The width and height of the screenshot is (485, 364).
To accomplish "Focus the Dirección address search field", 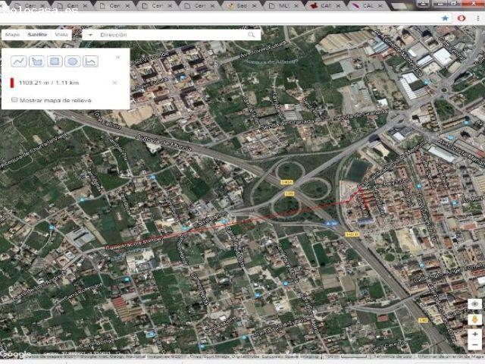I will [x=172, y=35].
